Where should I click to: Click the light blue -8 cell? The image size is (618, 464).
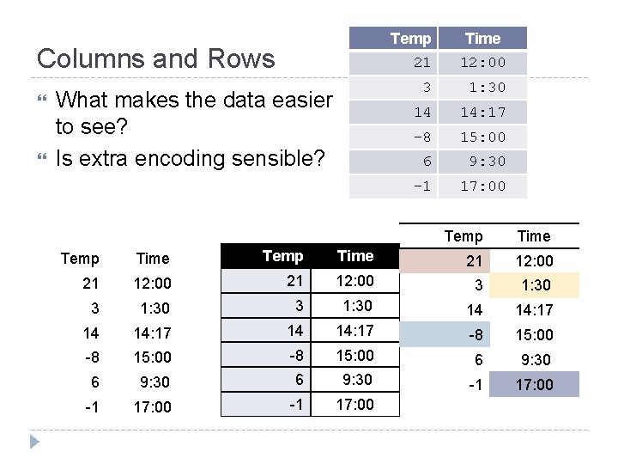[445, 334]
